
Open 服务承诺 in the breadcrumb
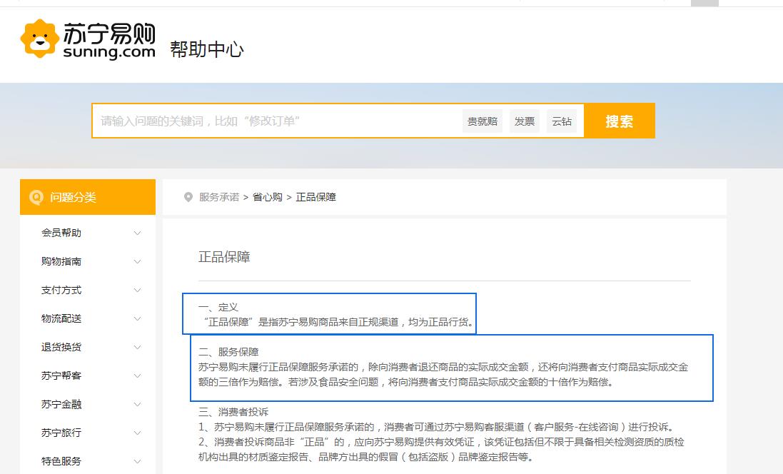219,197
